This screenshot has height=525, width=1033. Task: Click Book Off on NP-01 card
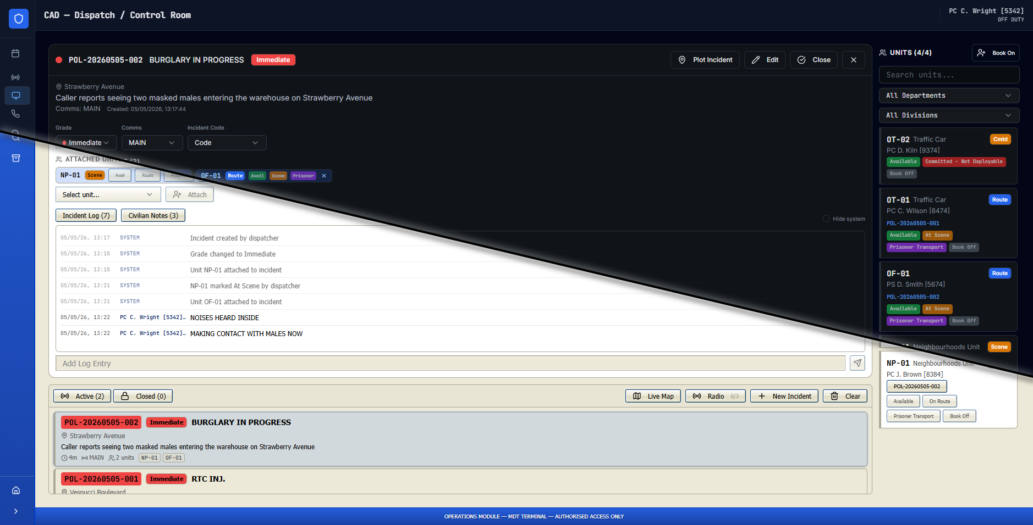tap(960, 416)
